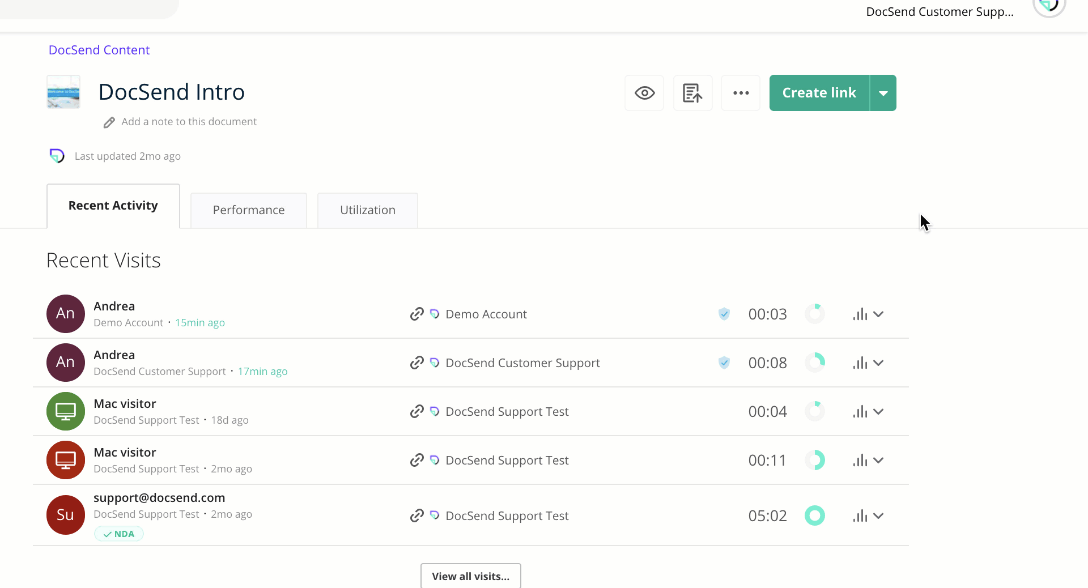Click link icon in Mac visitor 18d row
The width and height of the screenshot is (1088, 588).
[417, 411]
